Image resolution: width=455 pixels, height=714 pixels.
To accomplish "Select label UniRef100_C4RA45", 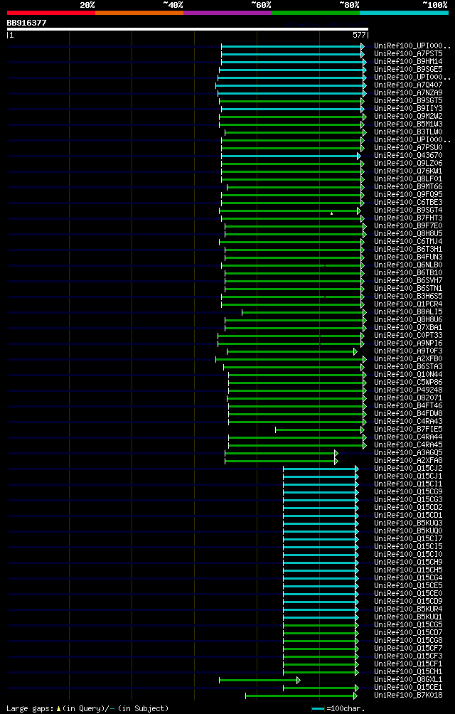I will click(408, 445).
